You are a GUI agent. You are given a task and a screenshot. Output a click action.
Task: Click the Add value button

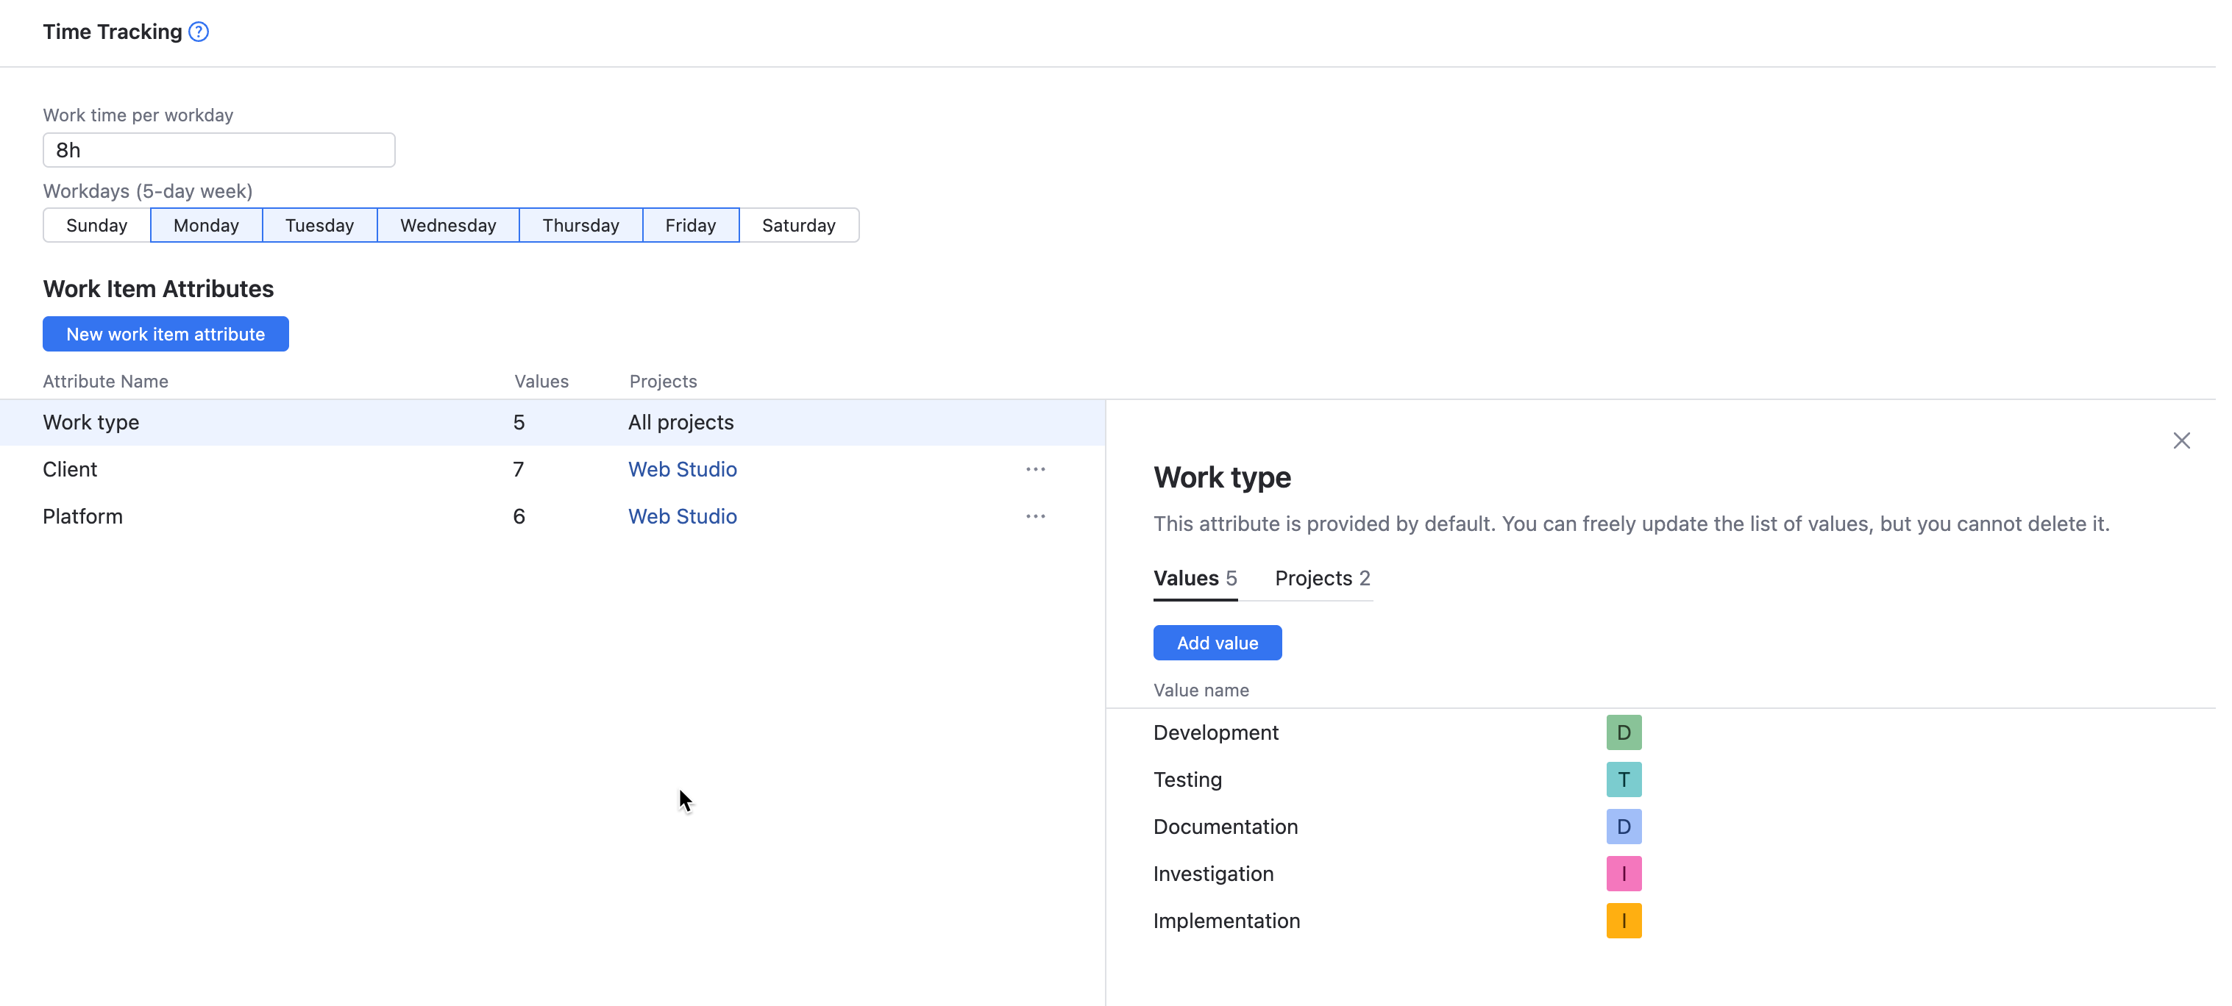1217,642
